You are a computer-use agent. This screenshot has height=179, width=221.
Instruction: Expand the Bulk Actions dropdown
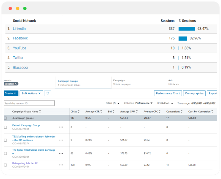(31, 93)
